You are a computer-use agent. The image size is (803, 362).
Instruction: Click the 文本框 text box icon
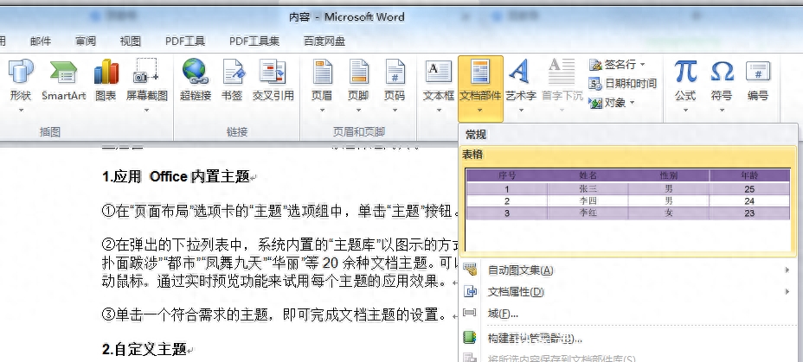point(439,73)
